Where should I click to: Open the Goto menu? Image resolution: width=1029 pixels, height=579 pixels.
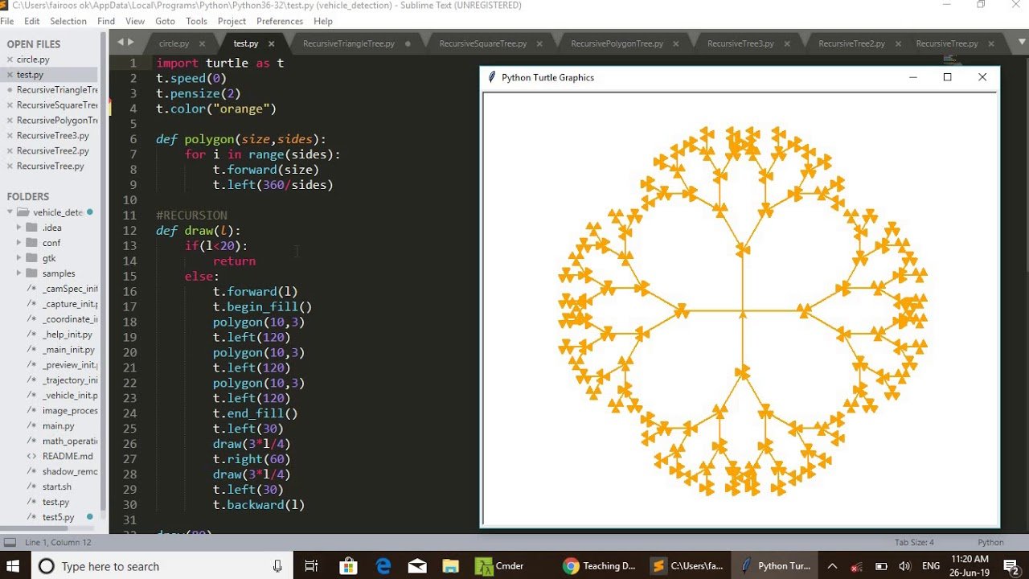165,21
